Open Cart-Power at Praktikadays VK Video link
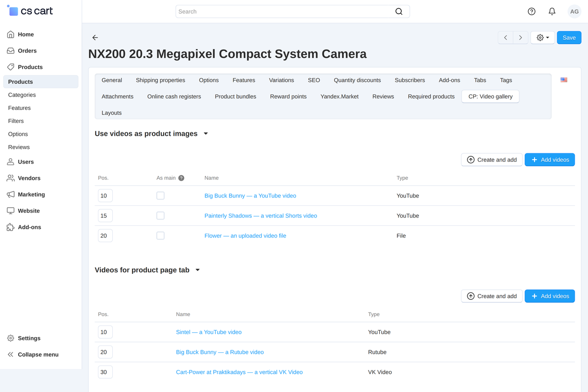Viewport: 588px width, 392px height. (240, 372)
